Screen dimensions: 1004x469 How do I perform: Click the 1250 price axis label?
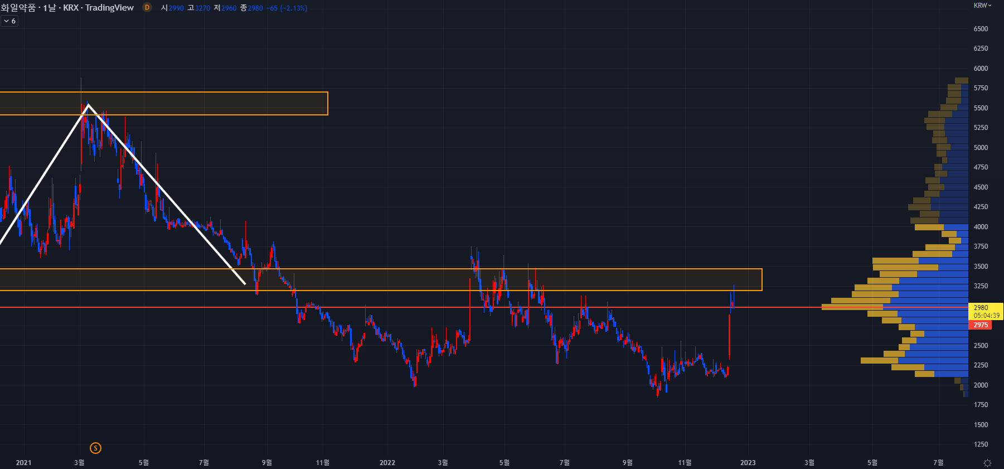(981, 444)
